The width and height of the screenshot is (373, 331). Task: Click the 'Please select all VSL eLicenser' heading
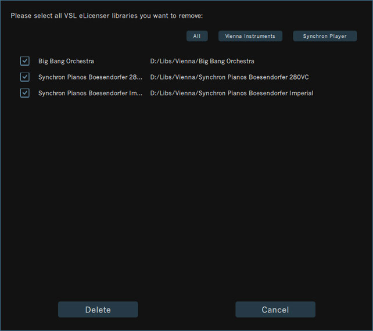(106, 16)
